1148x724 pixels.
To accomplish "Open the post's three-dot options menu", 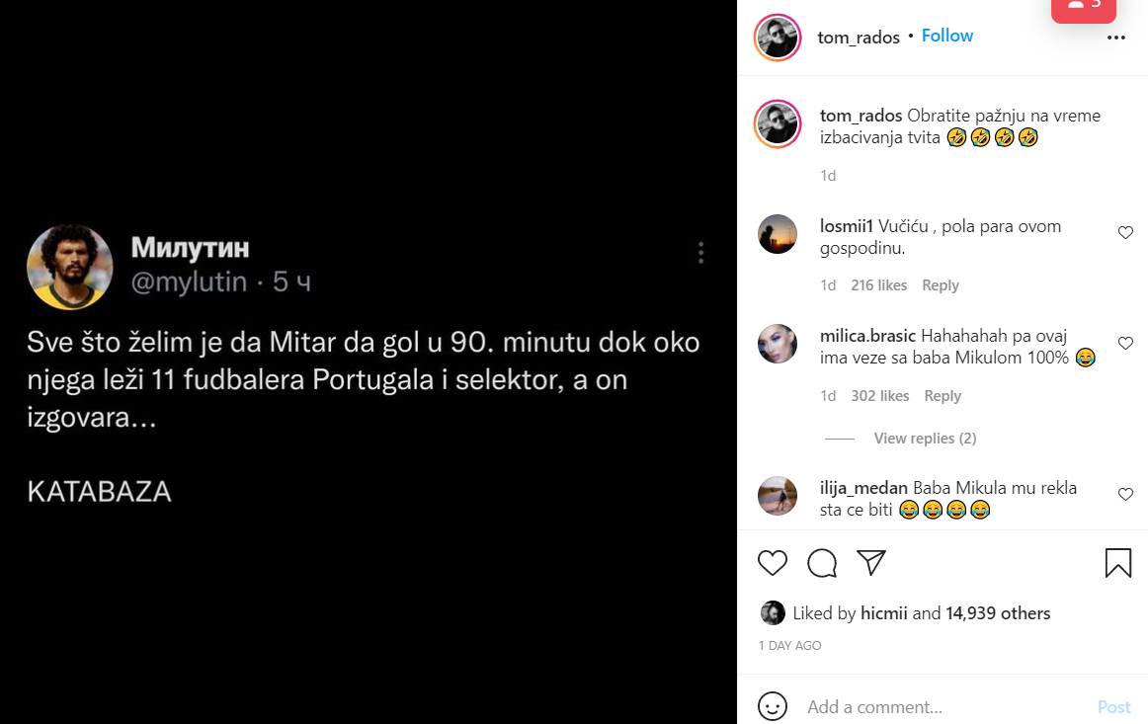I will (x=1116, y=38).
